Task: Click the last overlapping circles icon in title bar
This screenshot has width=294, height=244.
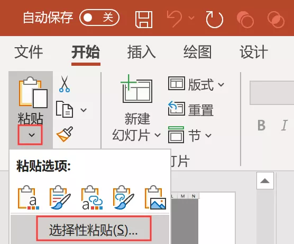Action: [276, 20]
